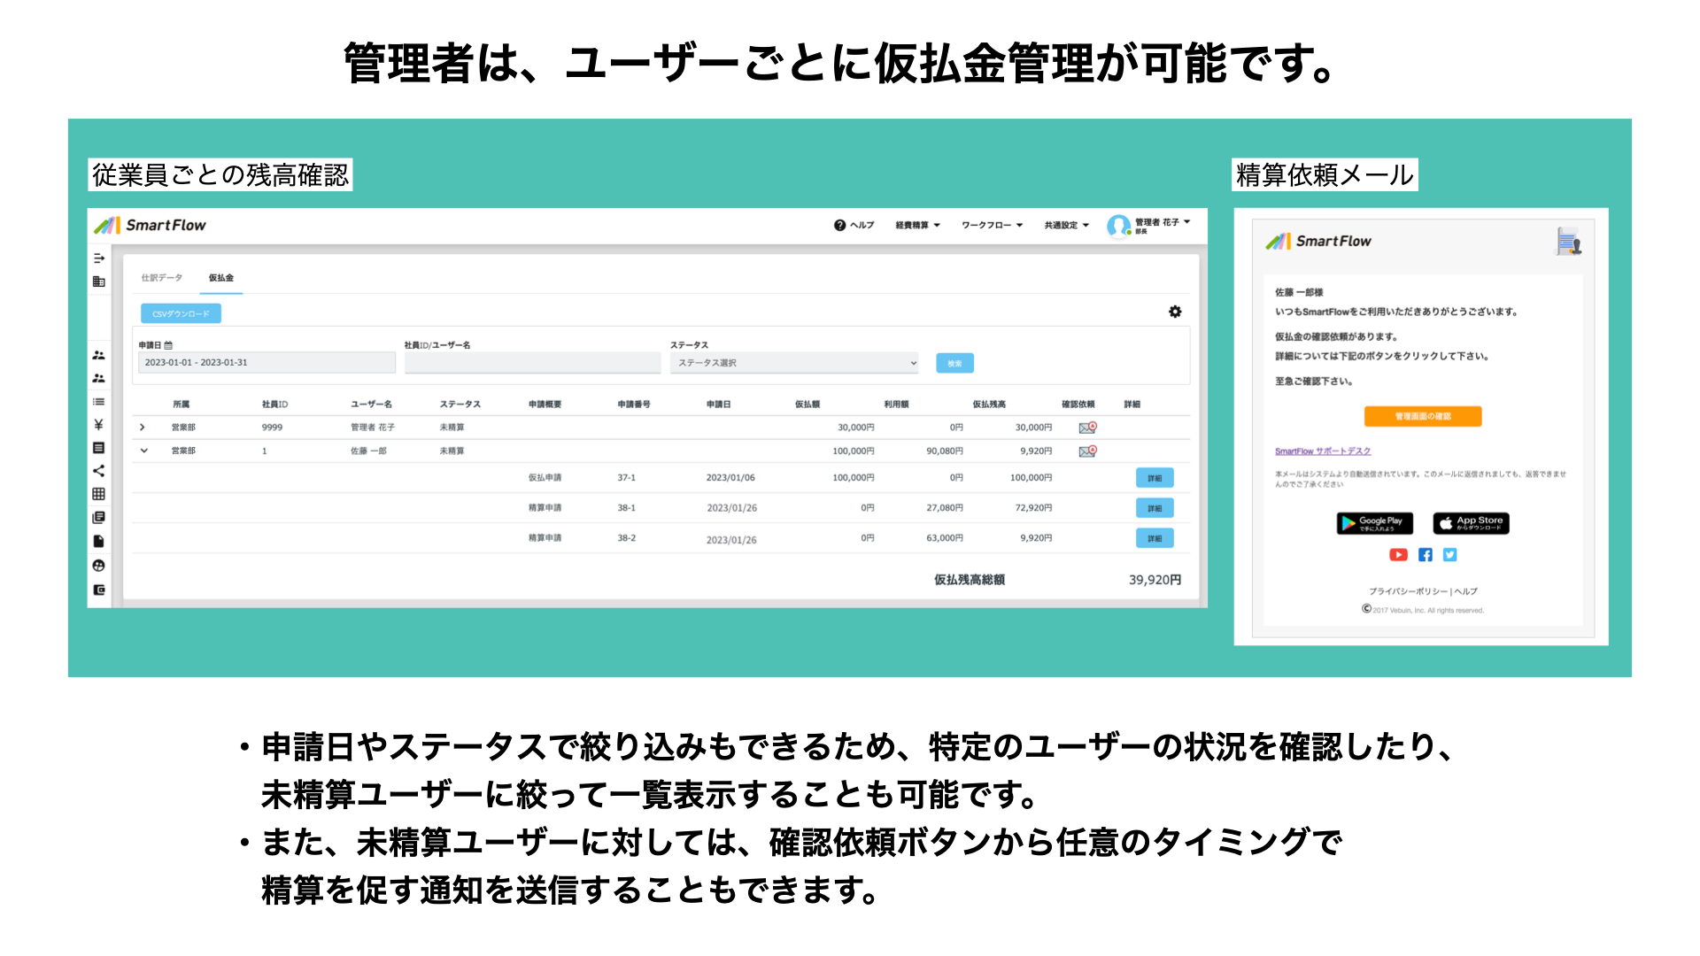
Task: Click the CSVダウンロード button
Action: pyautogui.click(x=181, y=313)
